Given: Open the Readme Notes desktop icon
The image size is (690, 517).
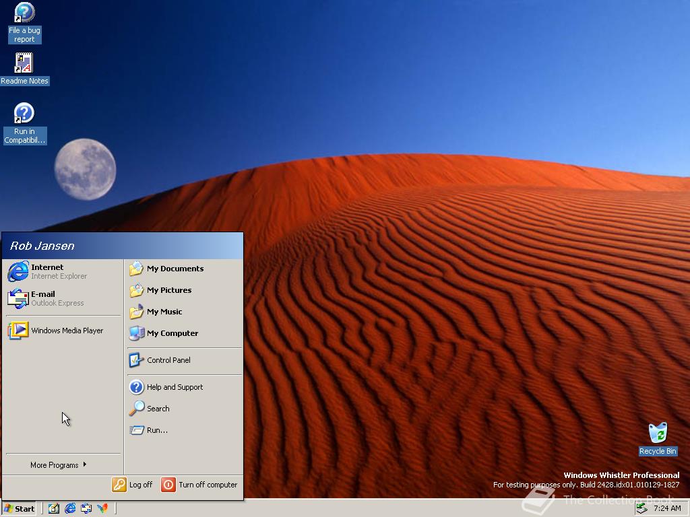Looking at the screenshot, I should 24,69.
